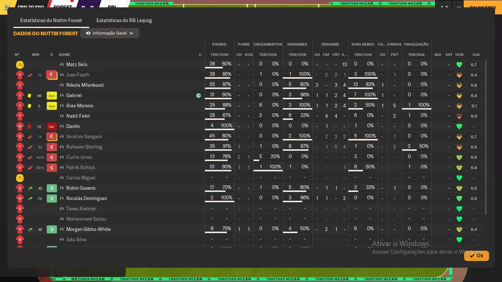Click Mohammed Salisu's condition heart icon

[459, 219]
